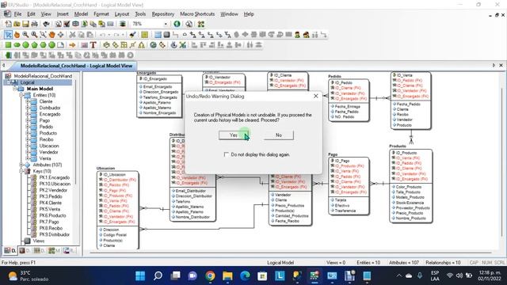Viewport: 507px width, 285px height.
Task: Open the Layout menu
Action: click(121, 14)
